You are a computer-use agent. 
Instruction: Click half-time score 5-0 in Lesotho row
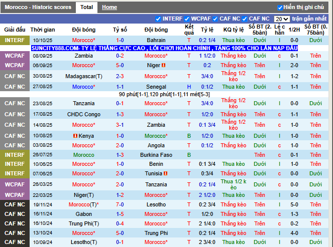[x=294, y=204]
